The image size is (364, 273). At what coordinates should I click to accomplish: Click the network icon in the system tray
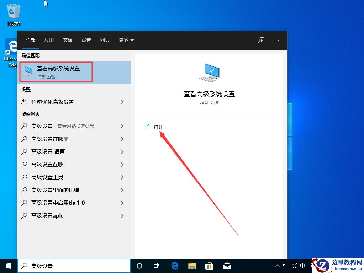tap(286, 266)
